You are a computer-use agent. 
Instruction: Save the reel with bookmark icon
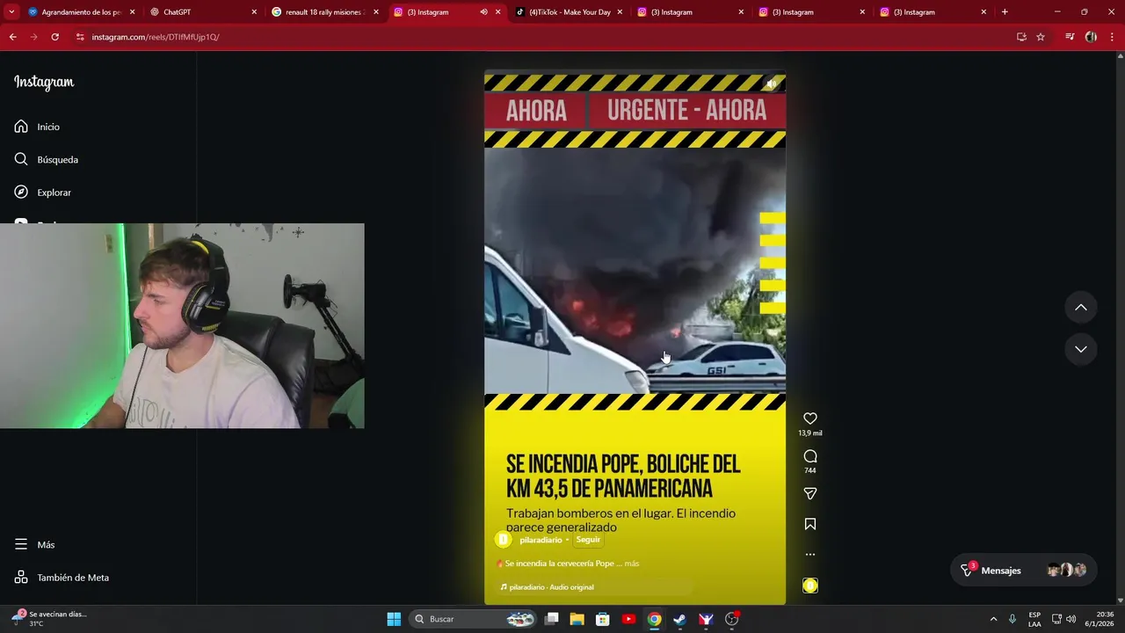pyautogui.click(x=810, y=524)
